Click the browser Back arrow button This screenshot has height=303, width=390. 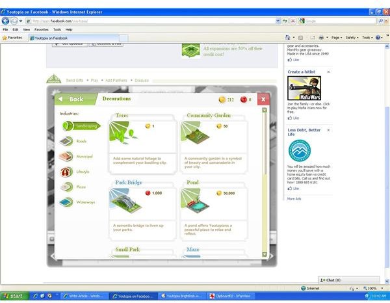coord(5,21)
